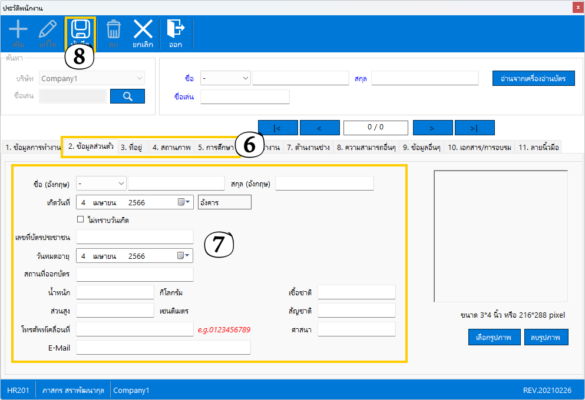
Task: Open the birth date calendar picker
Action: point(184,202)
